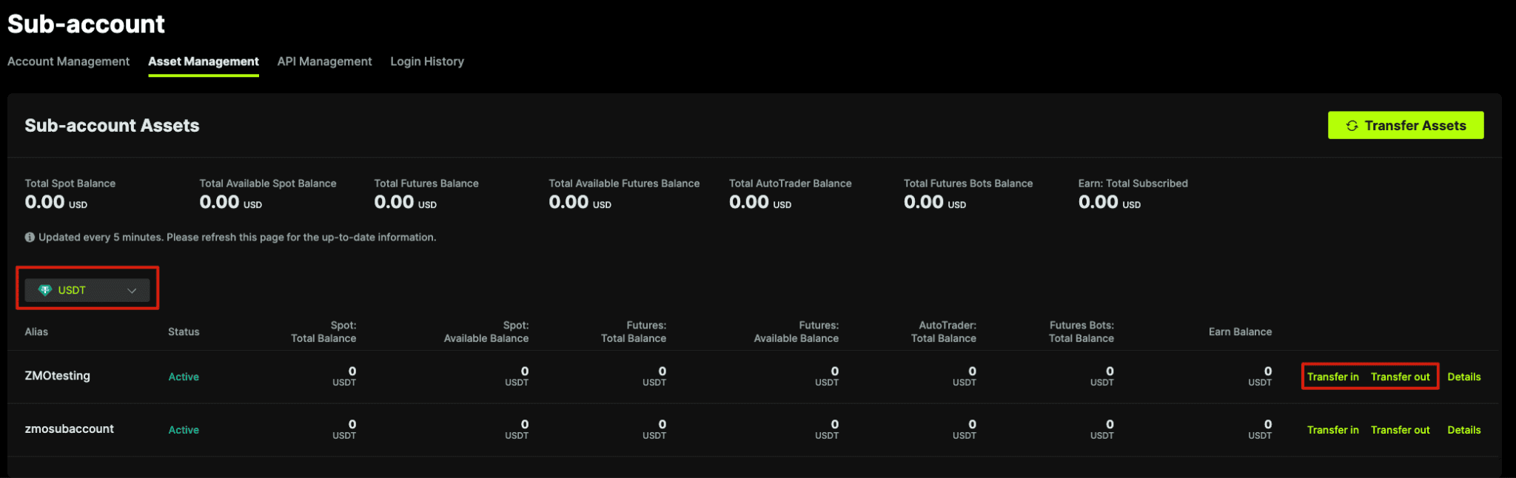
Task: Click Transfer out for zmosubaccount
Action: pos(1400,430)
